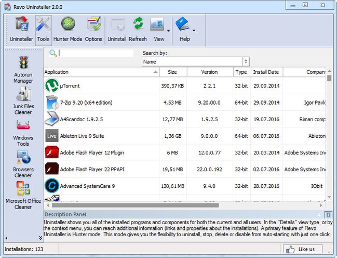The image size is (337, 258).
Task: Expand sidebar tools double chevron
Action: [41, 238]
